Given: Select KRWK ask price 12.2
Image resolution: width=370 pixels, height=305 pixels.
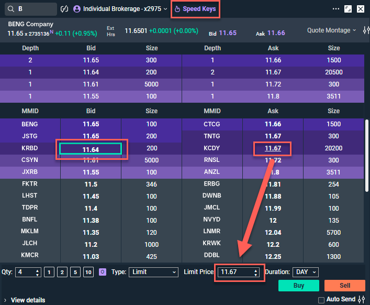Looking at the screenshot, I should pos(273,245).
